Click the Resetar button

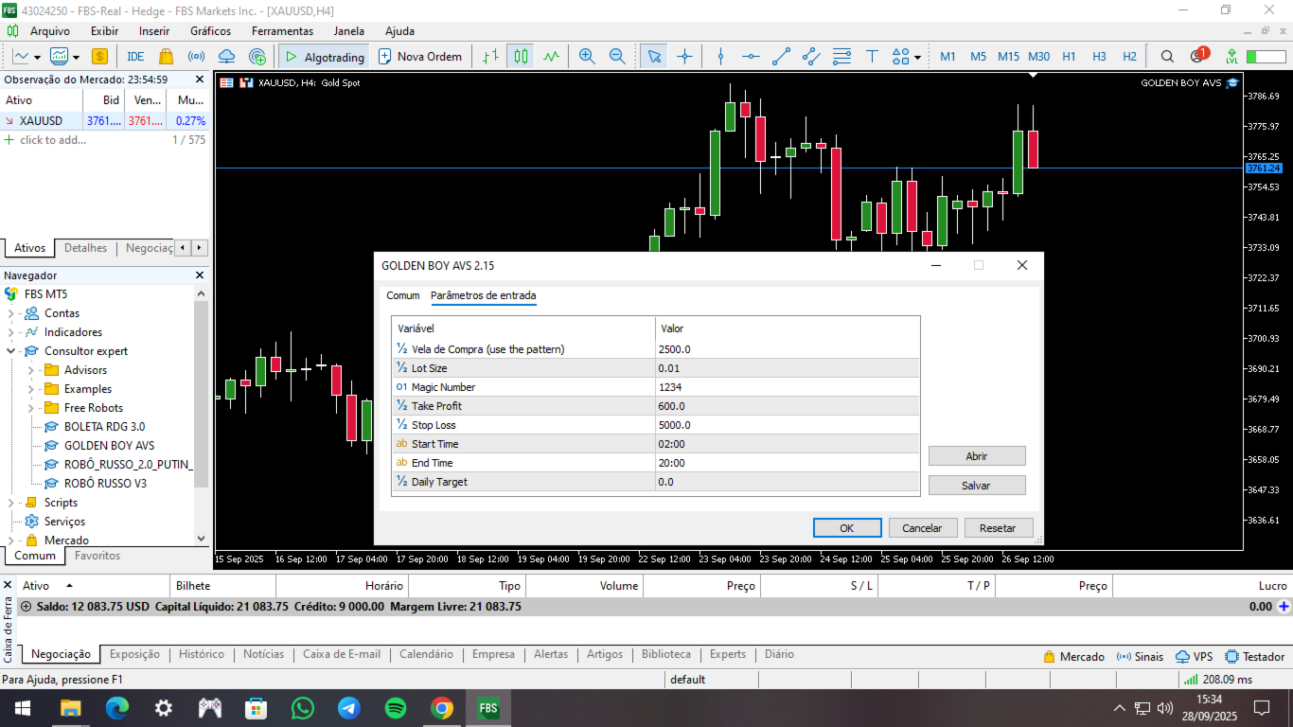click(998, 528)
